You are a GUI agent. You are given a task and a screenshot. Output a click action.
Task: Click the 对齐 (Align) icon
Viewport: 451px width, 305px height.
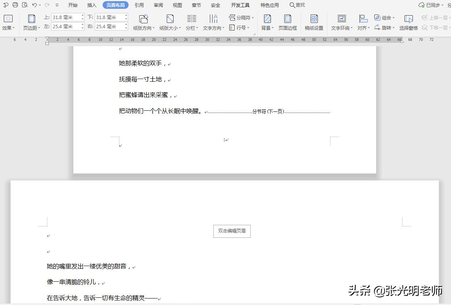(362, 22)
